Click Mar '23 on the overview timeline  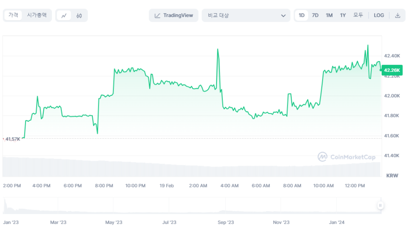point(58,222)
